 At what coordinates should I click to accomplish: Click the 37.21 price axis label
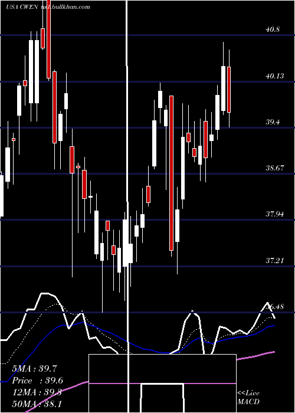tap(275, 261)
